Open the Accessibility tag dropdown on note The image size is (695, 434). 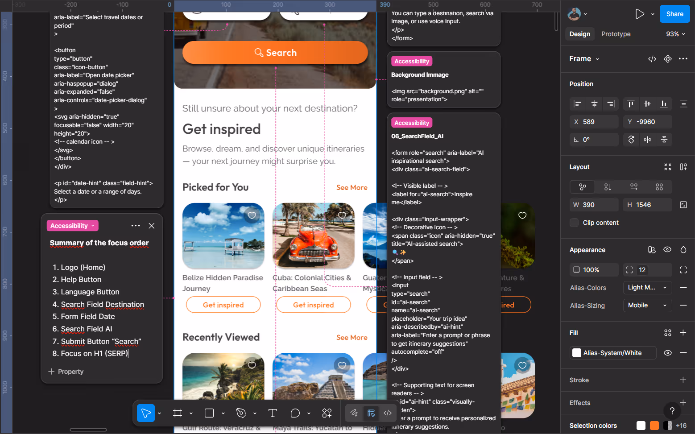(72, 226)
